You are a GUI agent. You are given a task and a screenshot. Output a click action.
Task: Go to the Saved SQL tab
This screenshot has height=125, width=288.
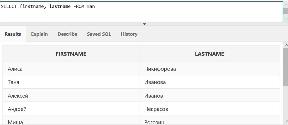pos(99,34)
